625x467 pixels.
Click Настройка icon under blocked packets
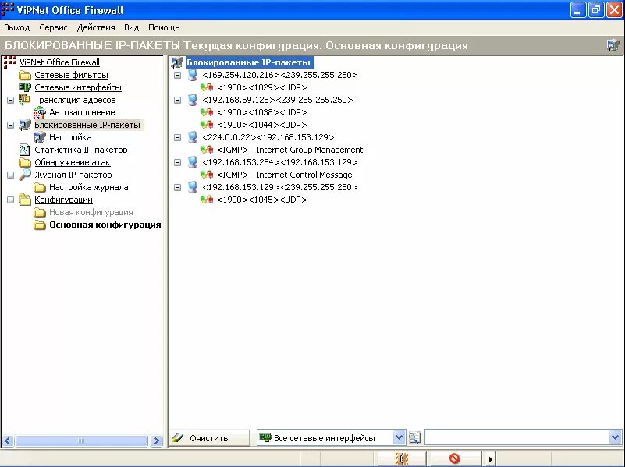click(40, 137)
